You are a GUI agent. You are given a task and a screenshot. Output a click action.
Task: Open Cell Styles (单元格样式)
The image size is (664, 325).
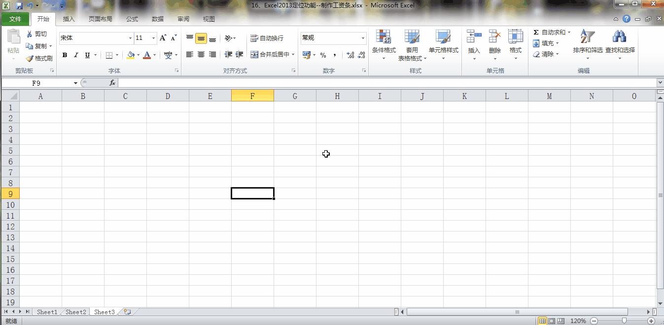pos(443,44)
